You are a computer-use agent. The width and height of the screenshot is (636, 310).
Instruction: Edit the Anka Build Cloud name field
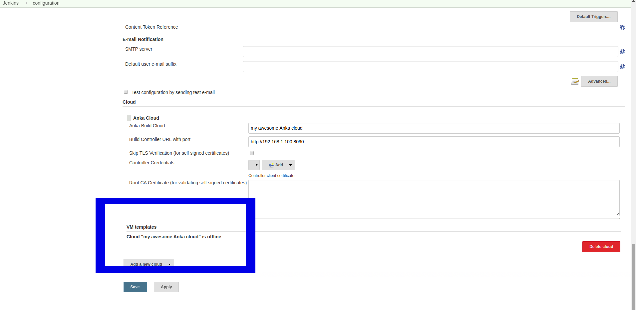pyautogui.click(x=434, y=128)
